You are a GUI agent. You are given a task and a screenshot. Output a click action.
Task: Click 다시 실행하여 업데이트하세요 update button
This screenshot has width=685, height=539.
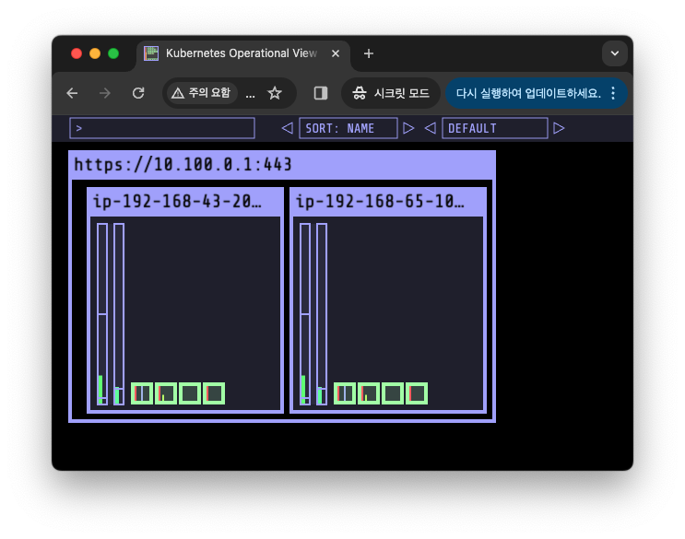click(x=528, y=93)
